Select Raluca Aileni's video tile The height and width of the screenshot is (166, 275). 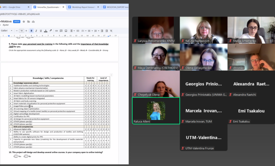pyautogui.click(x=156, y=111)
